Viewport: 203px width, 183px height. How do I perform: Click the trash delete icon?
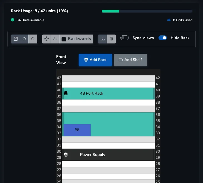pyautogui.click(x=111, y=39)
